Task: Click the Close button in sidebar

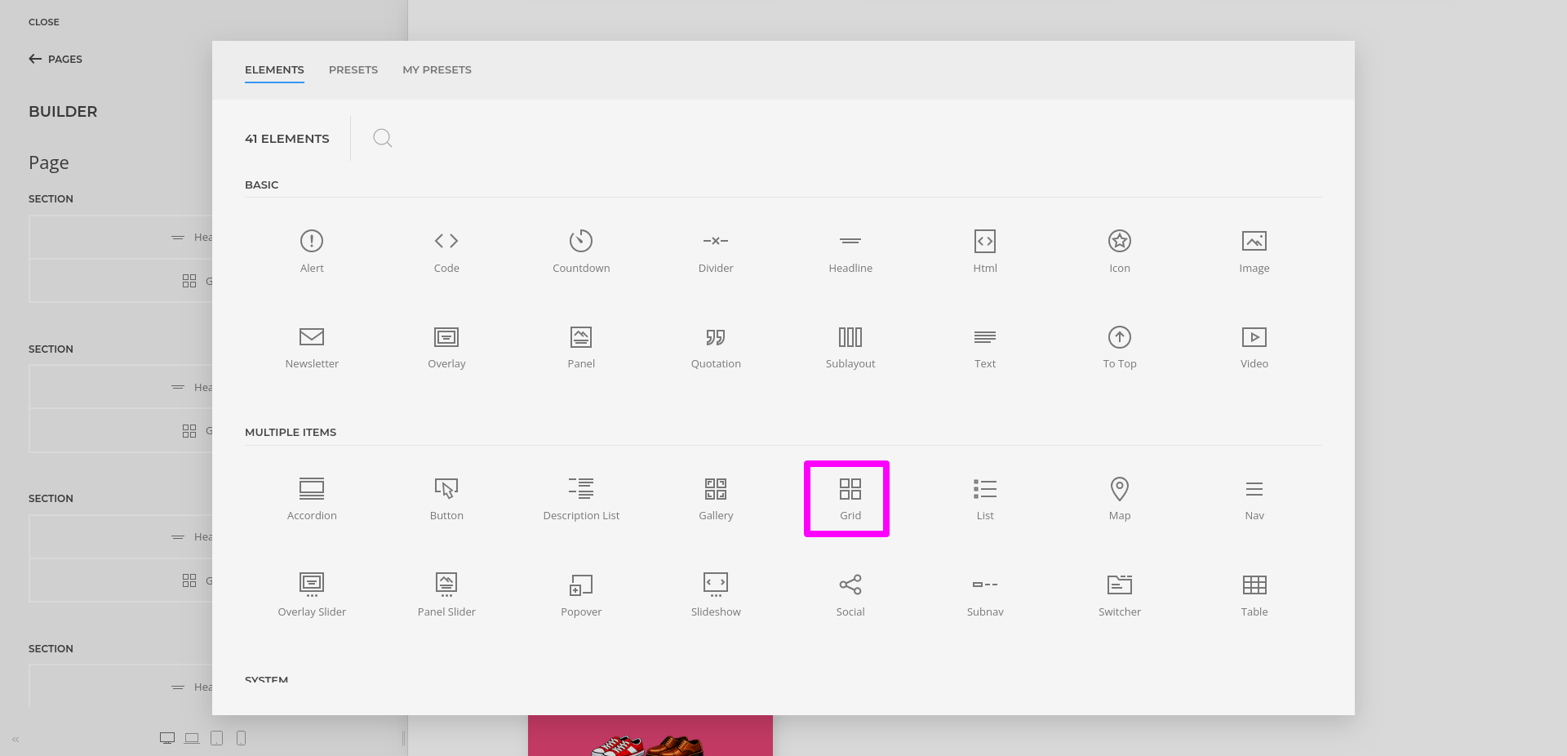Action: pos(44,22)
